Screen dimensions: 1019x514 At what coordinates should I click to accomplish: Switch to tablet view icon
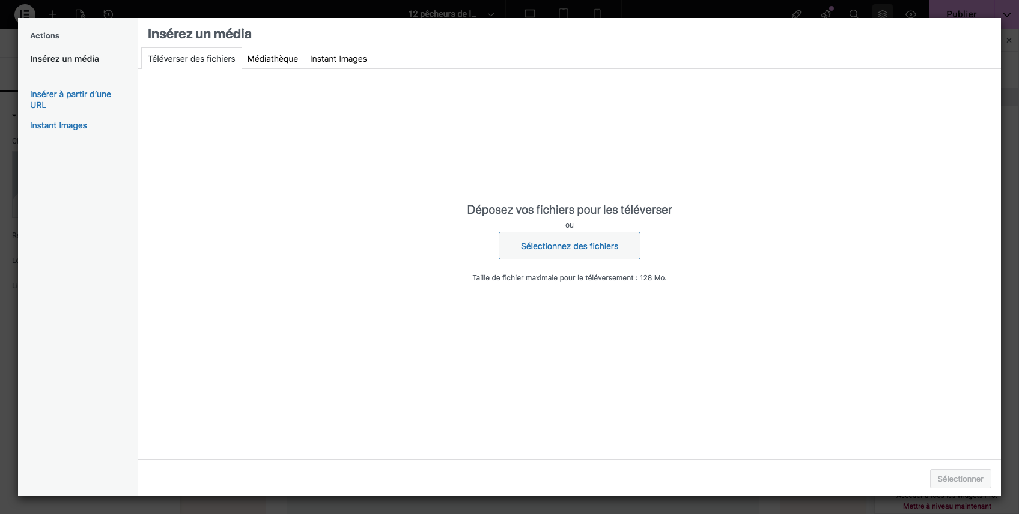564,14
